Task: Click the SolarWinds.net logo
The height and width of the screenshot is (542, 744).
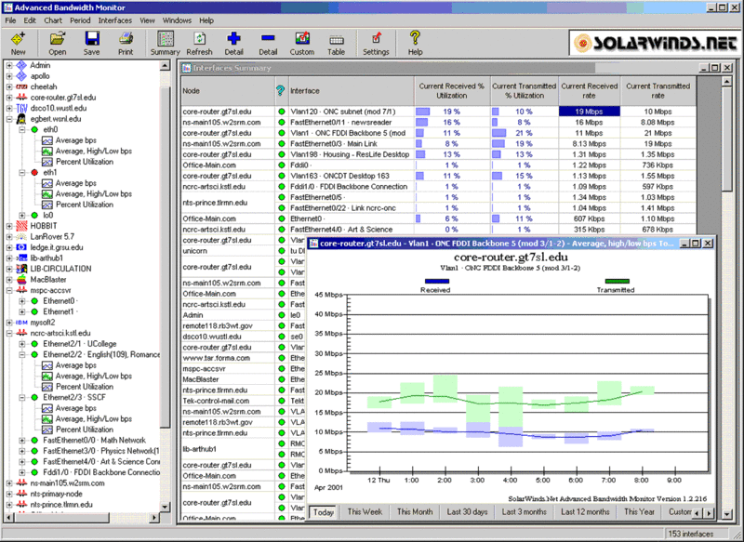Action: tap(655, 43)
